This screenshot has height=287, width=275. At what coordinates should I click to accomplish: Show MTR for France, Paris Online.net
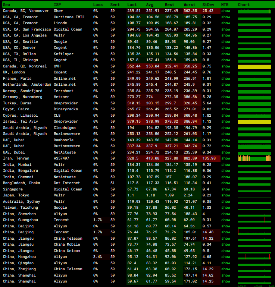225,79
